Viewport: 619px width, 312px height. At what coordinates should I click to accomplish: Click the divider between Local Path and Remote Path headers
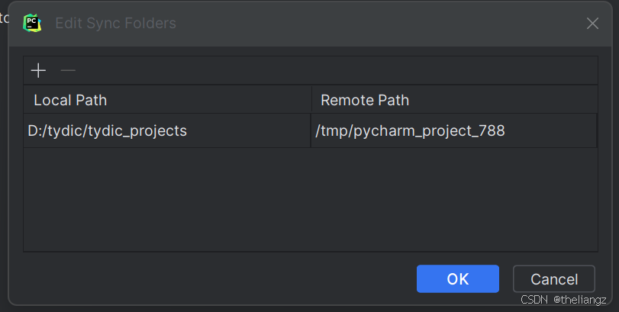(311, 100)
